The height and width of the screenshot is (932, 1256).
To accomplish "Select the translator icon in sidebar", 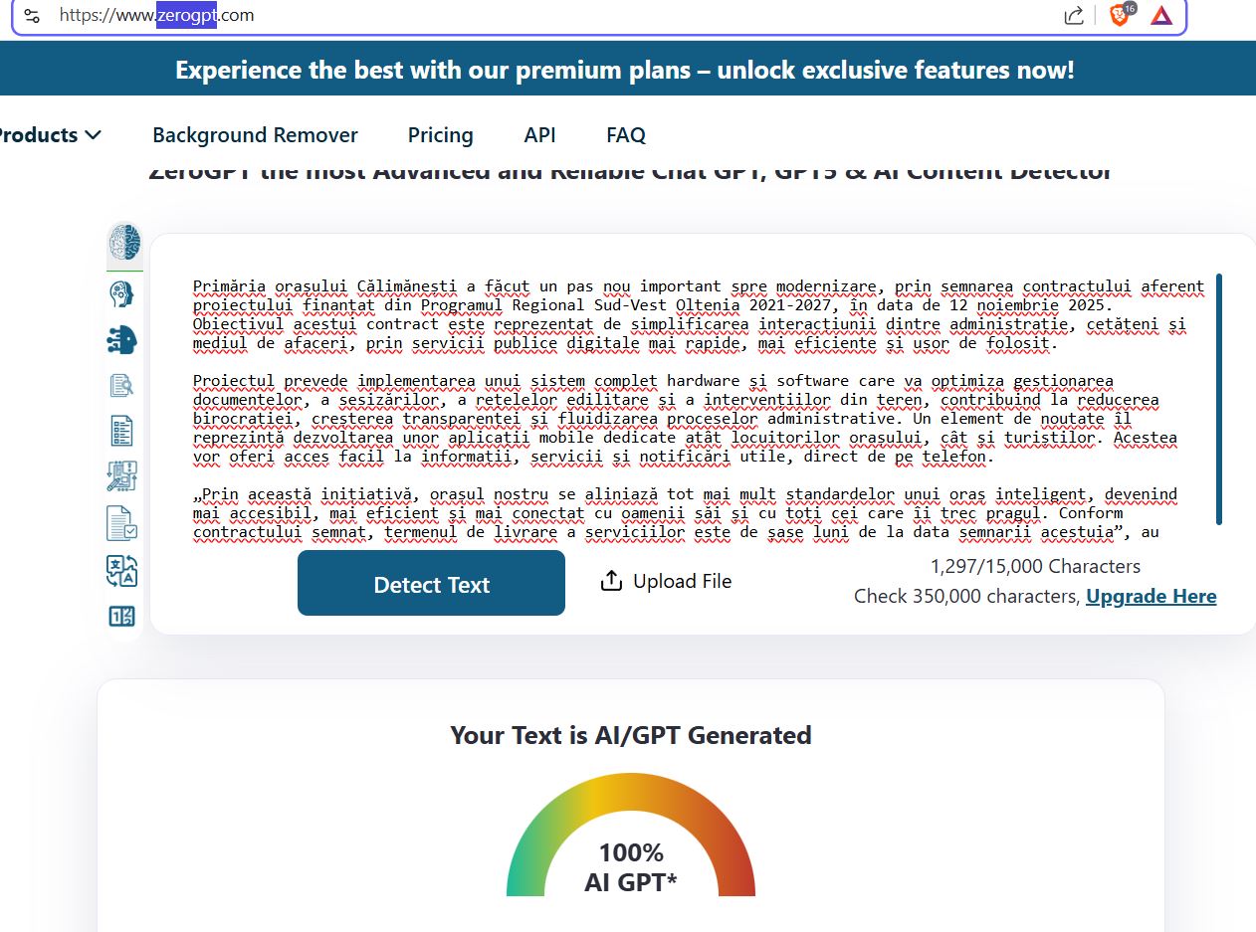I will 121,570.
